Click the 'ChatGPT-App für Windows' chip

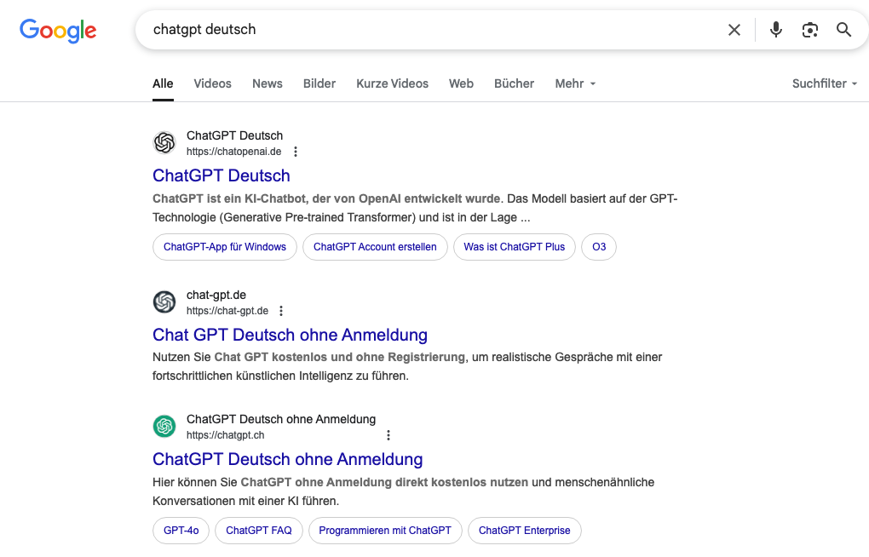(x=225, y=247)
